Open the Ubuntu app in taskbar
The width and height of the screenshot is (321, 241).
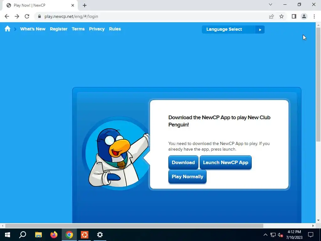[85, 235]
